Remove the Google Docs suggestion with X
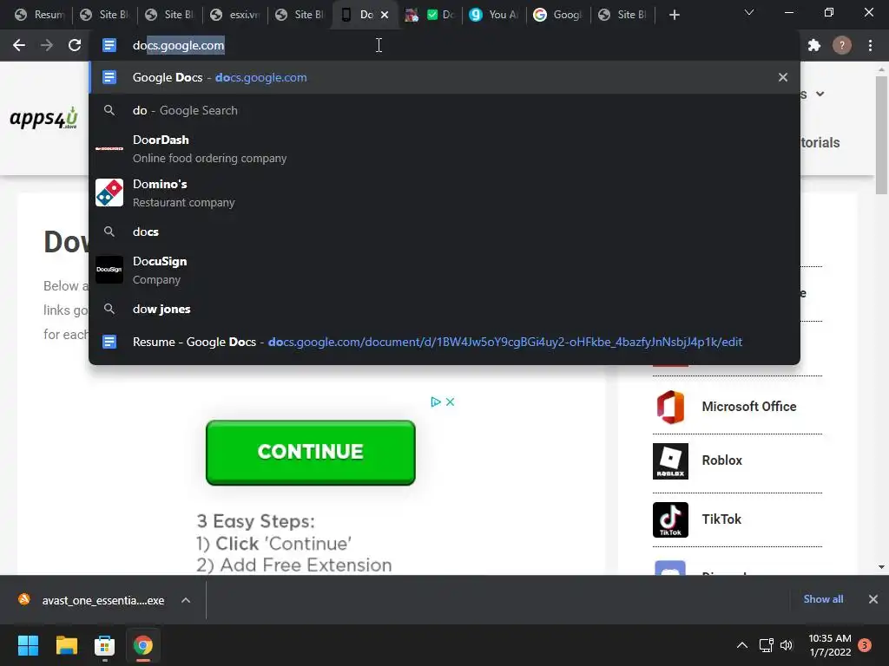The height and width of the screenshot is (666, 889). [x=783, y=77]
